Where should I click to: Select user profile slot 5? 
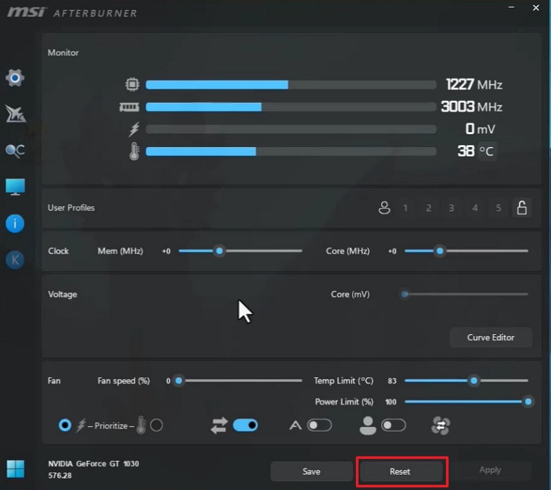[x=498, y=208]
